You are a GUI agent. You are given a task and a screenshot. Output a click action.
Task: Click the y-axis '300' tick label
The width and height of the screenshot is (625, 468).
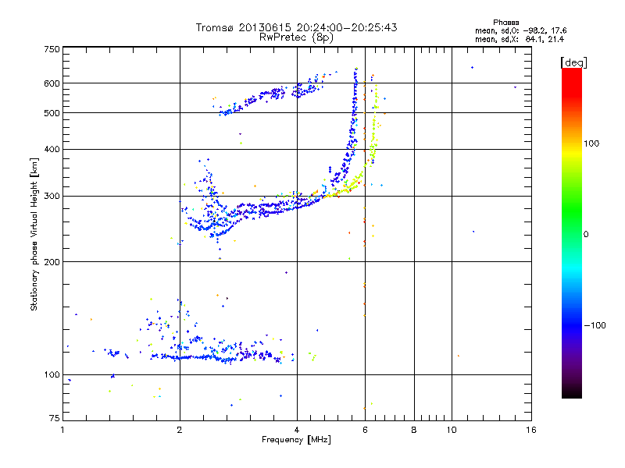(52, 197)
